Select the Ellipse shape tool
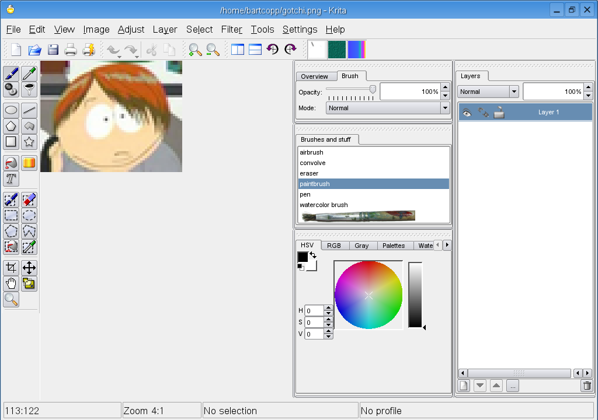This screenshot has height=420, width=598. (x=11, y=110)
